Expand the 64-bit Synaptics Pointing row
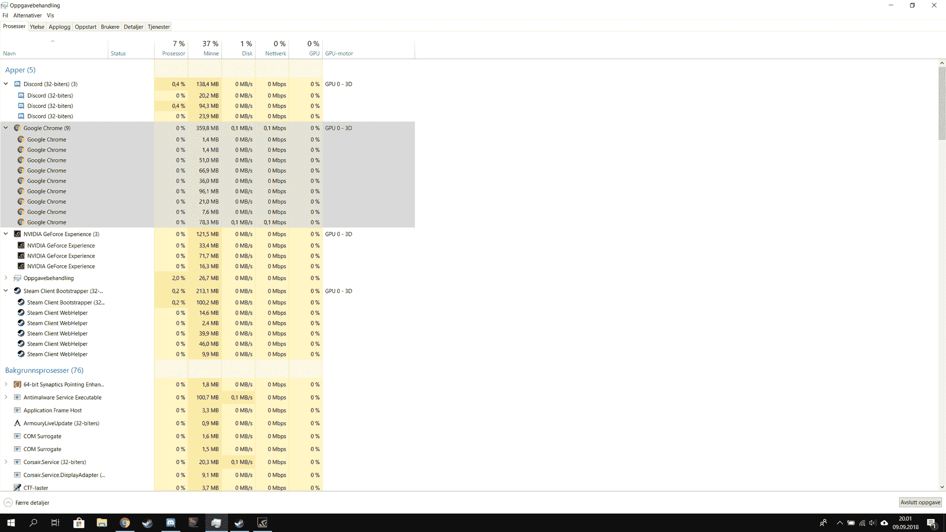Screen dimensions: 946x532 pyautogui.click(x=6, y=384)
